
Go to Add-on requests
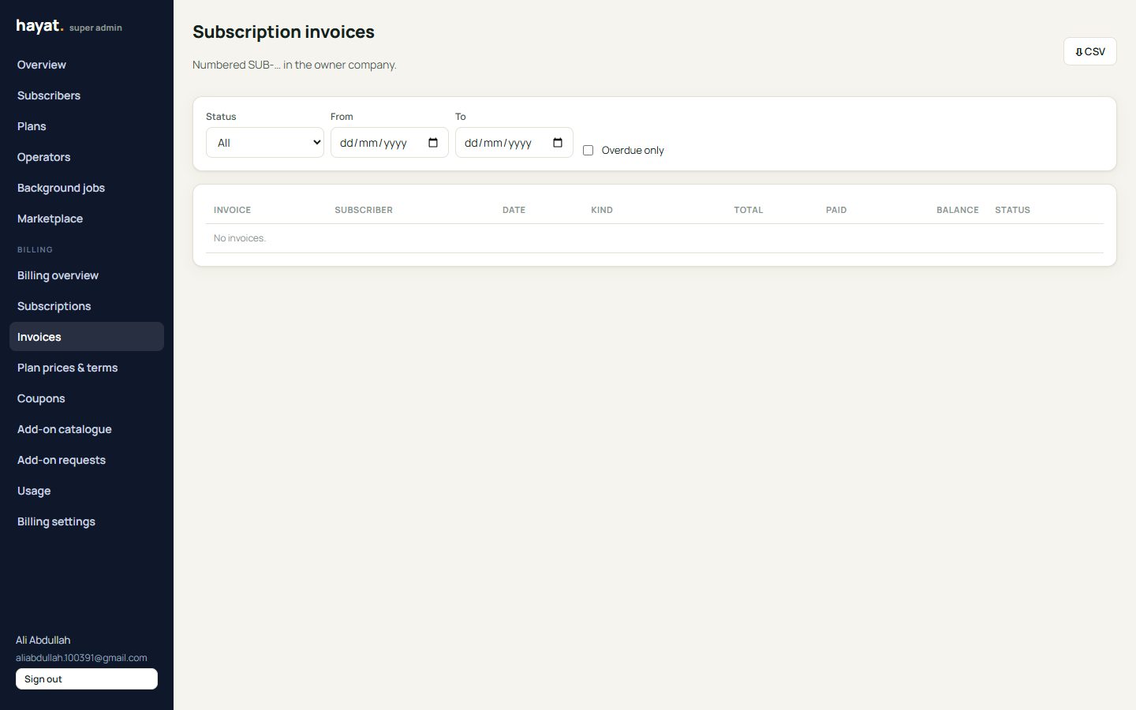click(x=87, y=460)
